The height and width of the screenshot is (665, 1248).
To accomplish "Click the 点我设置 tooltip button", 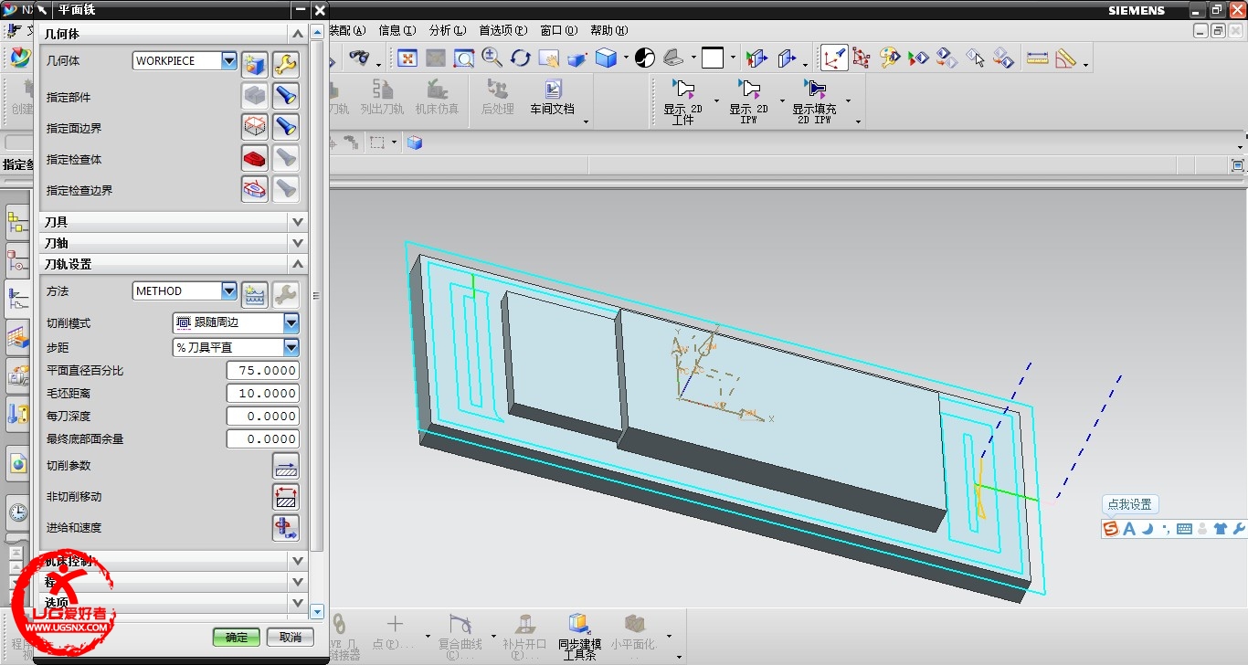I will [1130, 504].
